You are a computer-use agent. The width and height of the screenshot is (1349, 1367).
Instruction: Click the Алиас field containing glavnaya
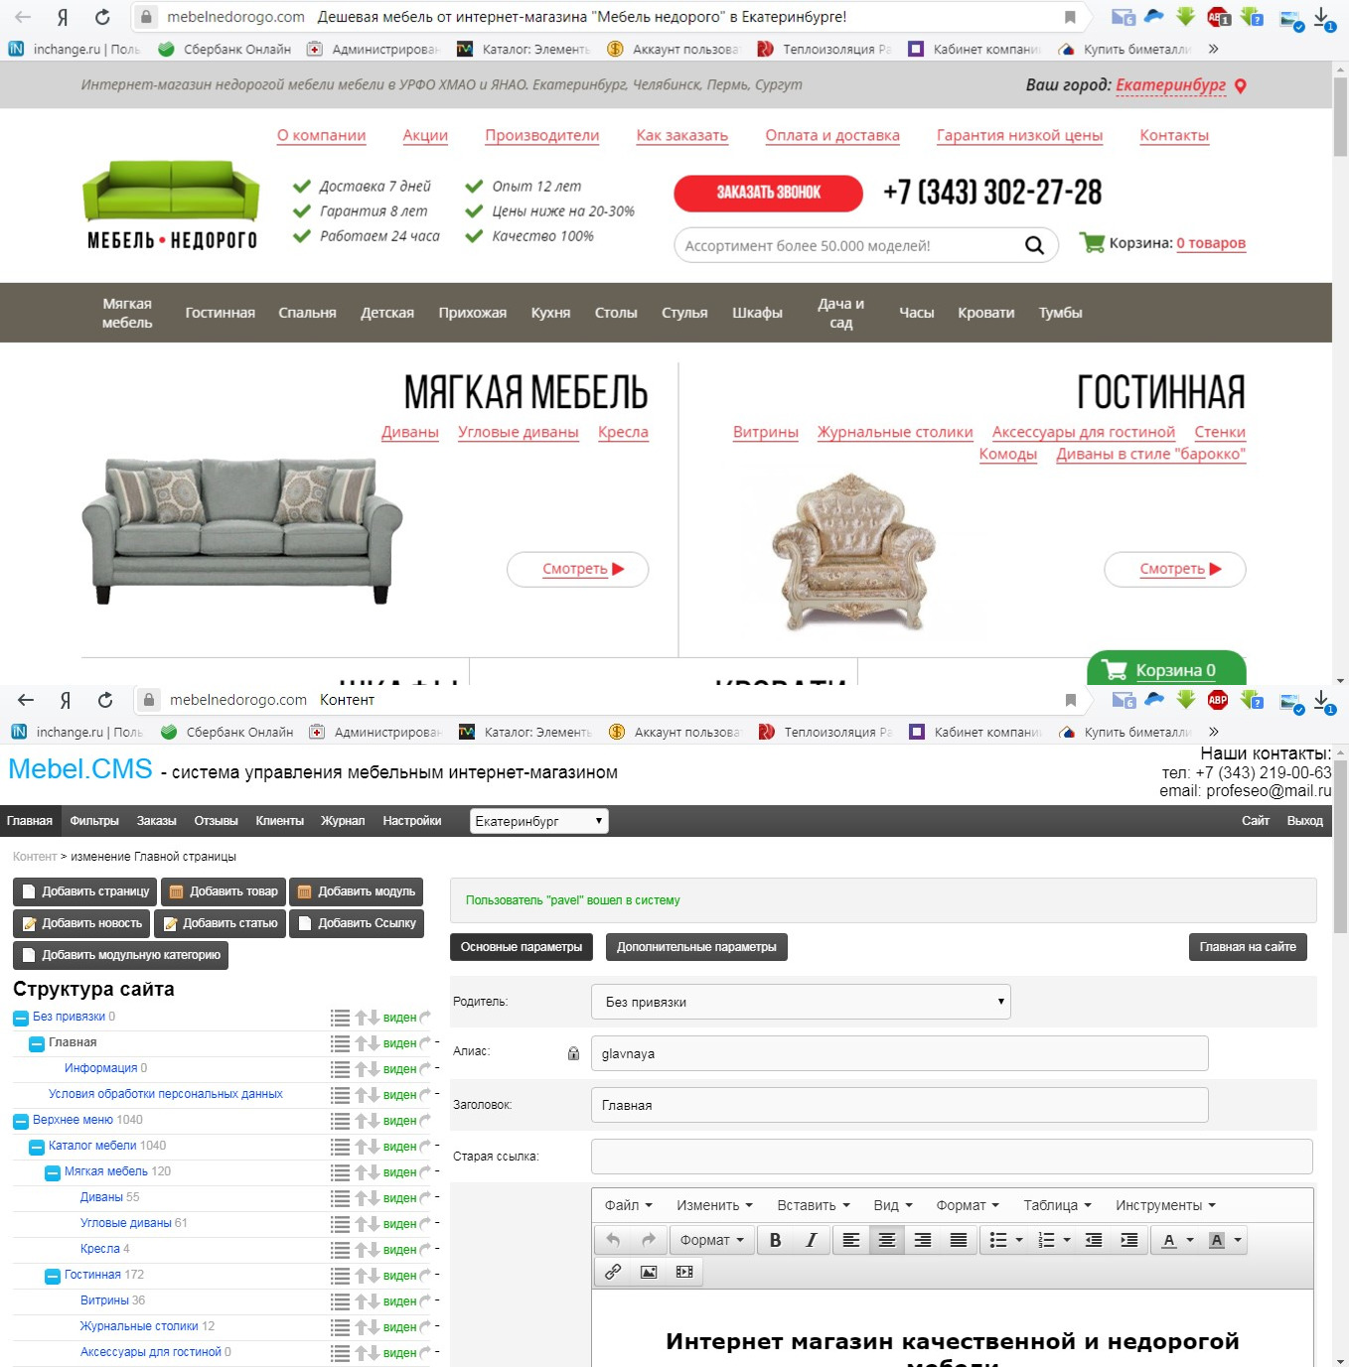point(900,1053)
